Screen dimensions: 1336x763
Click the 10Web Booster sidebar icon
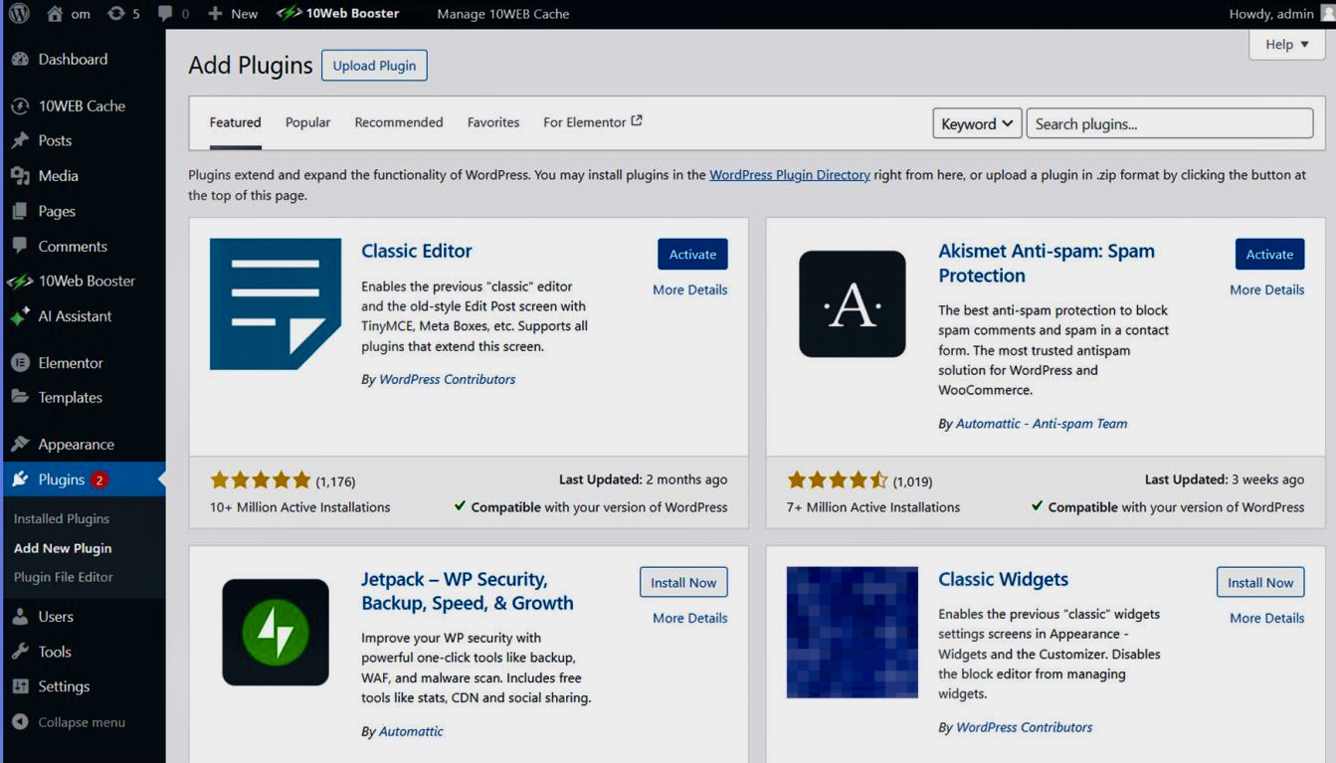(x=20, y=282)
